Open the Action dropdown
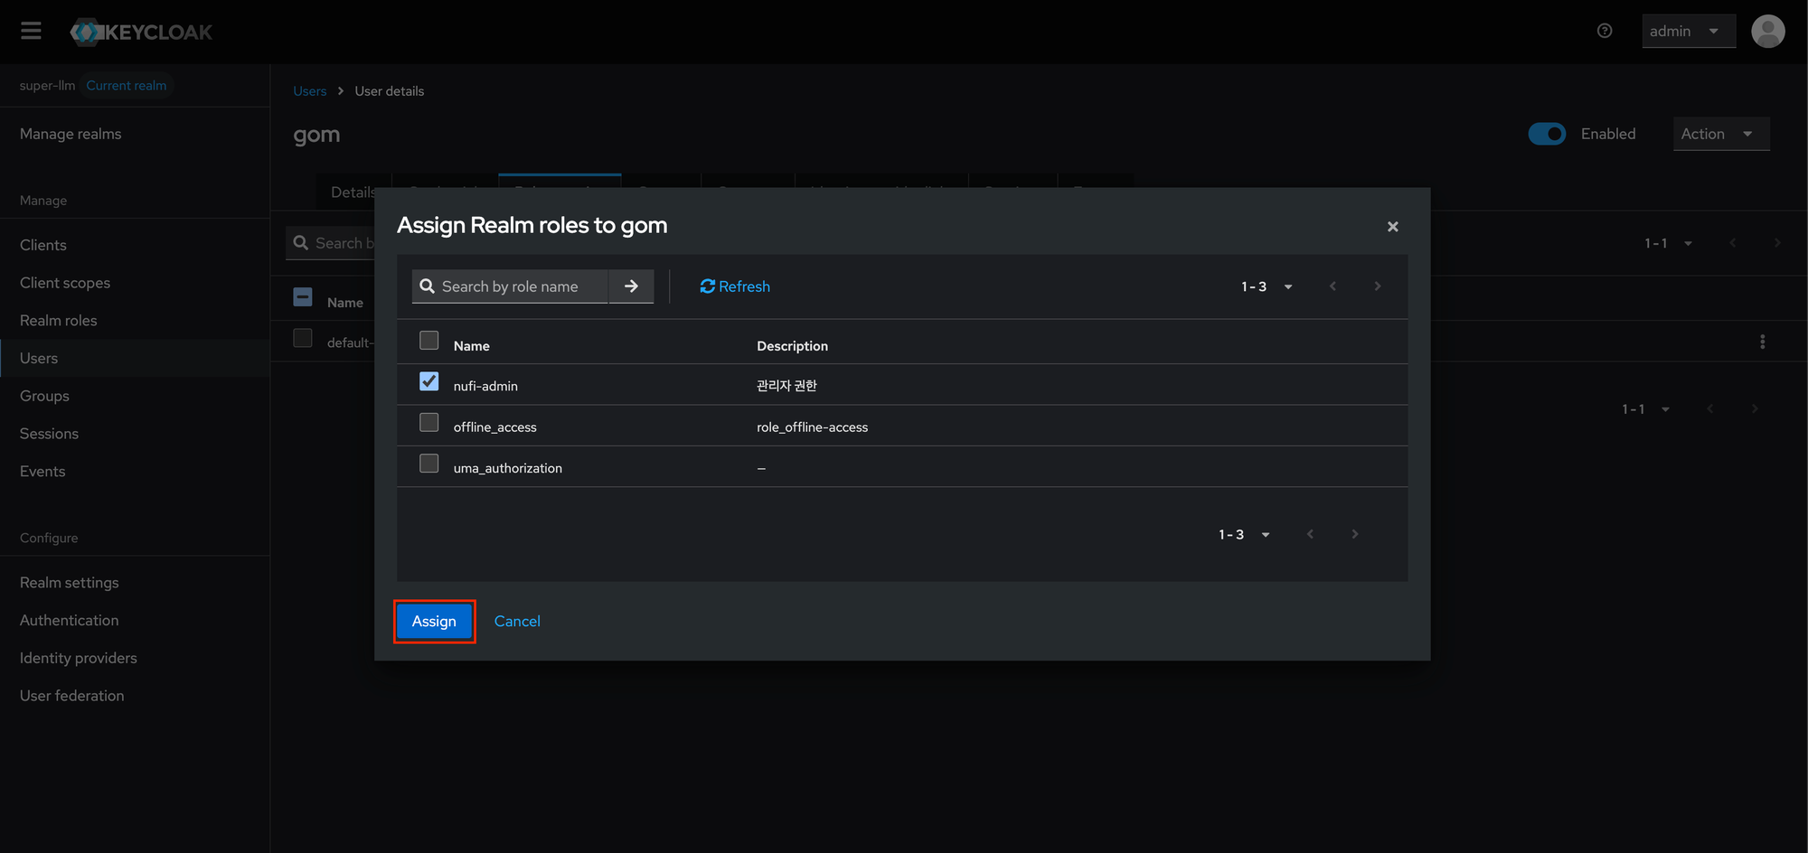The image size is (1808, 853). [x=1719, y=134]
